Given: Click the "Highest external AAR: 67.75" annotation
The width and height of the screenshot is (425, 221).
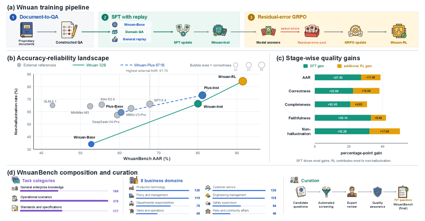Looking at the screenshot, I should click(x=147, y=71).
